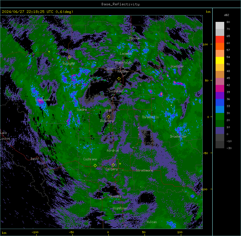Click the red 60-65 dBZ legend swatch
This screenshot has height=236, width=241.
[x=220, y=39]
